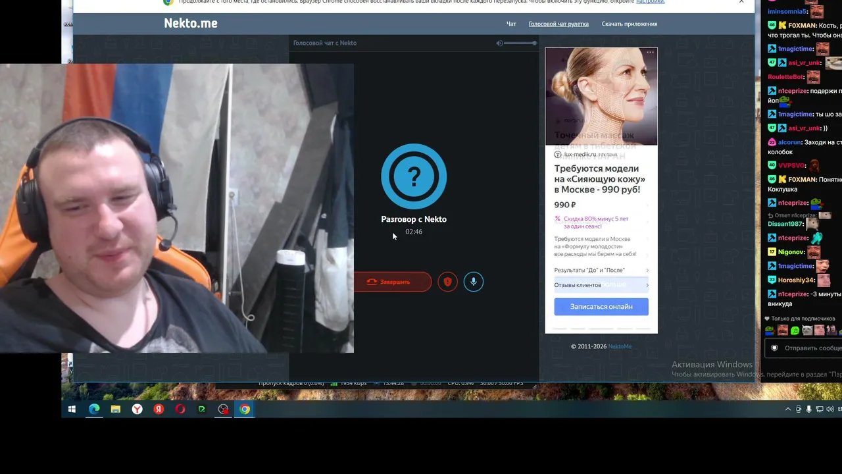Open Скачать приложения menu item

click(630, 24)
